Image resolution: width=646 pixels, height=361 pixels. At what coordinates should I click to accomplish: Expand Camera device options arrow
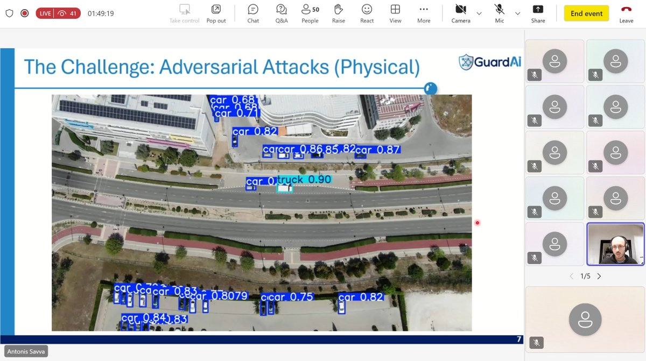pyautogui.click(x=479, y=13)
